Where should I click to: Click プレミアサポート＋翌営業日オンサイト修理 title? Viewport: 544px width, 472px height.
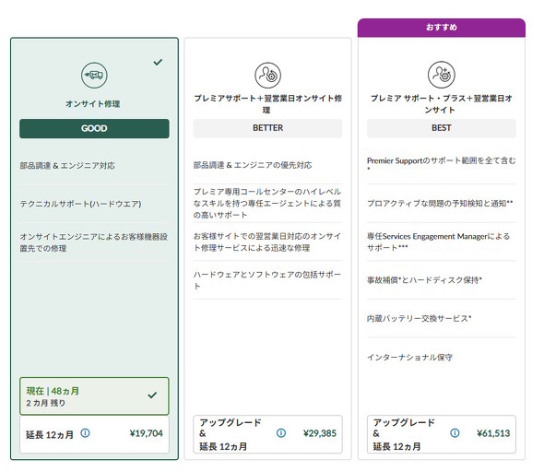point(267,104)
